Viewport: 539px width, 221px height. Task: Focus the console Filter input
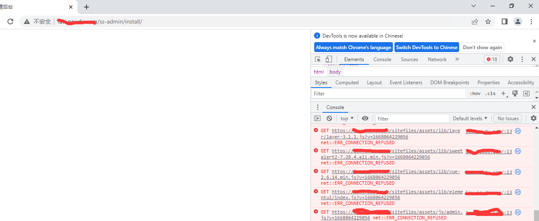pyautogui.click(x=412, y=119)
